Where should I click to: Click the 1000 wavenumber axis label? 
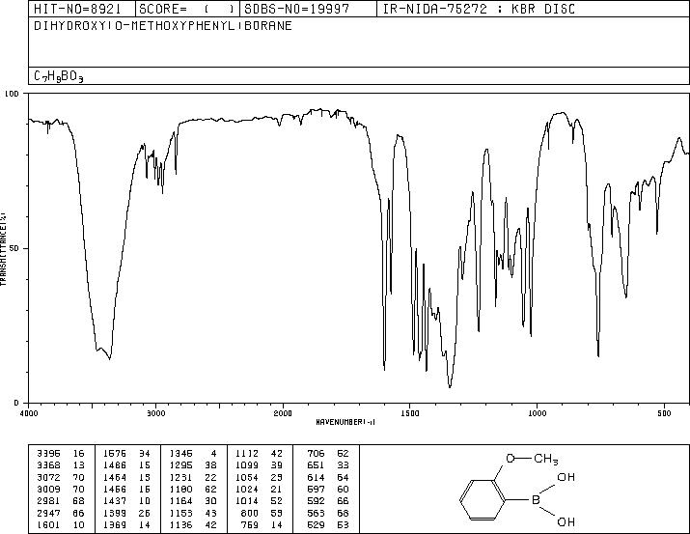click(537, 413)
